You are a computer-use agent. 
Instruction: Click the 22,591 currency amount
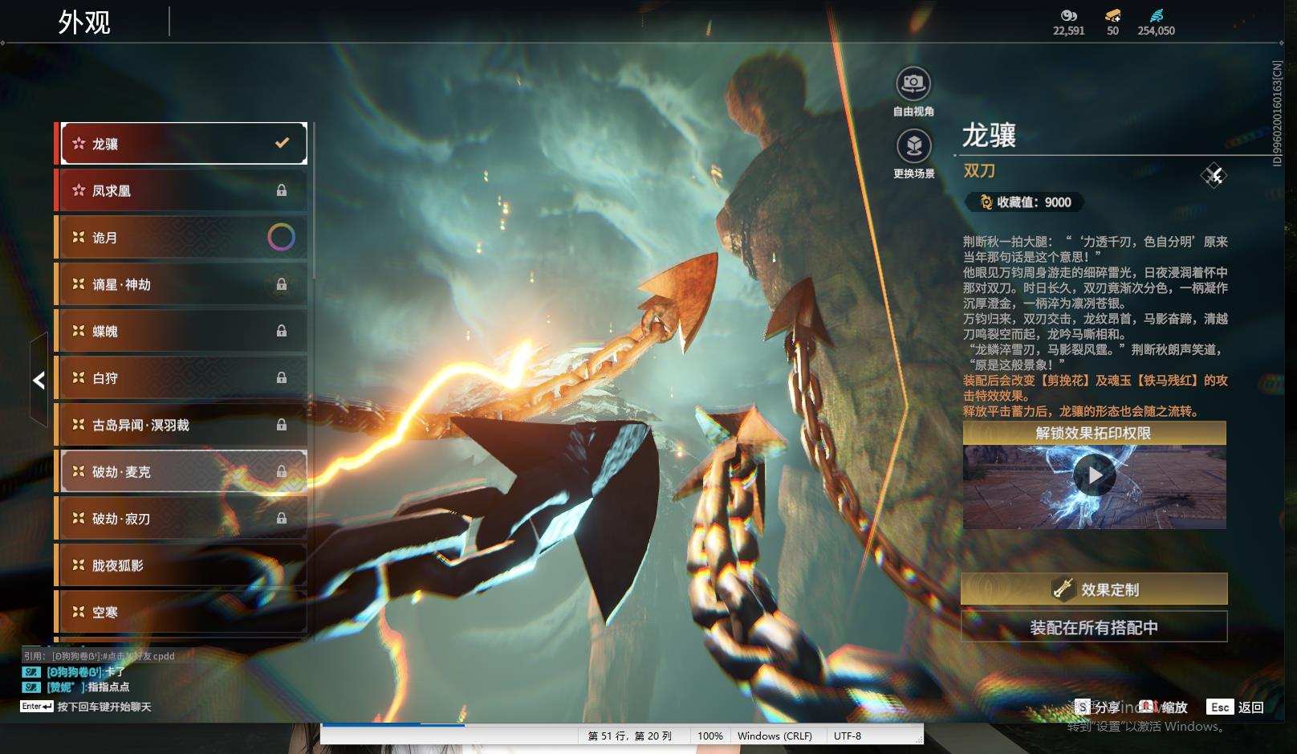[1068, 31]
